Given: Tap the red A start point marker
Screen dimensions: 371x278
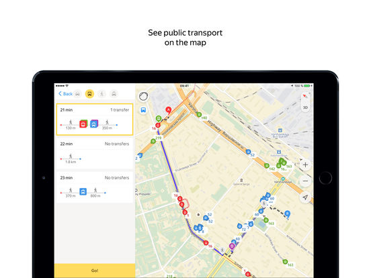Looking at the screenshot, I should (168, 110).
